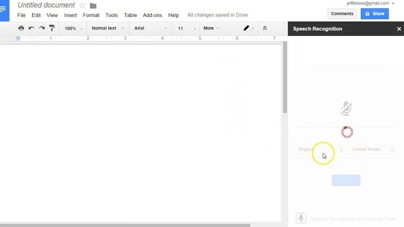The image size is (404, 227).
Task: Click the pencil editing mode icon
Action: pos(246,28)
